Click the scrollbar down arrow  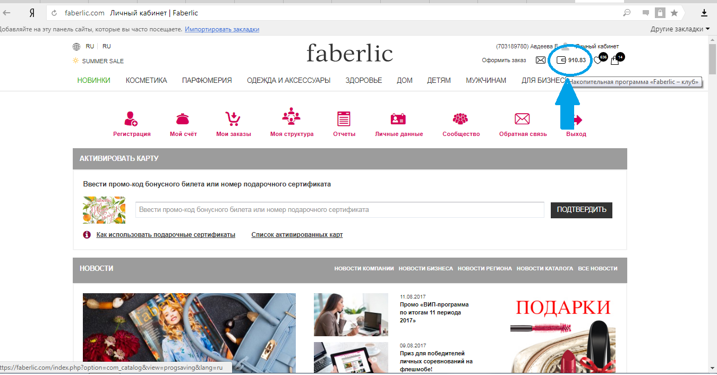[712, 369]
